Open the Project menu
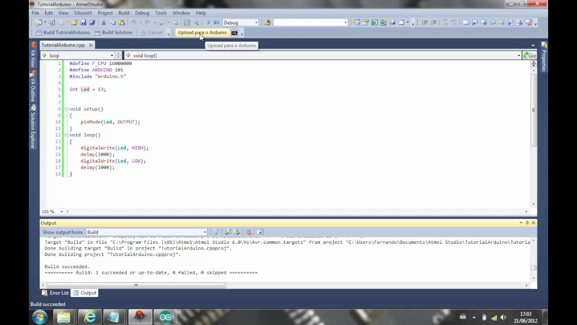The image size is (577, 325). click(105, 13)
